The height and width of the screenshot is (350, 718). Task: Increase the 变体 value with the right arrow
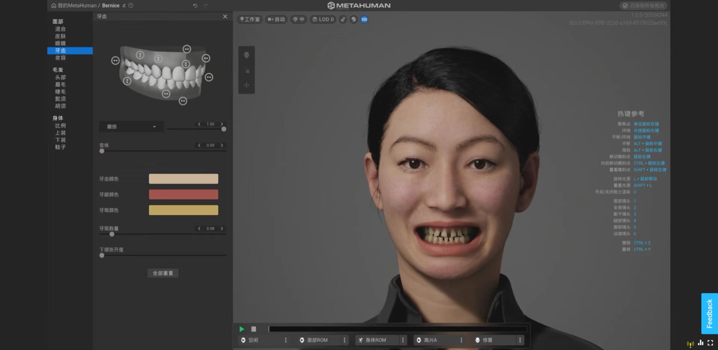(x=222, y=145)
